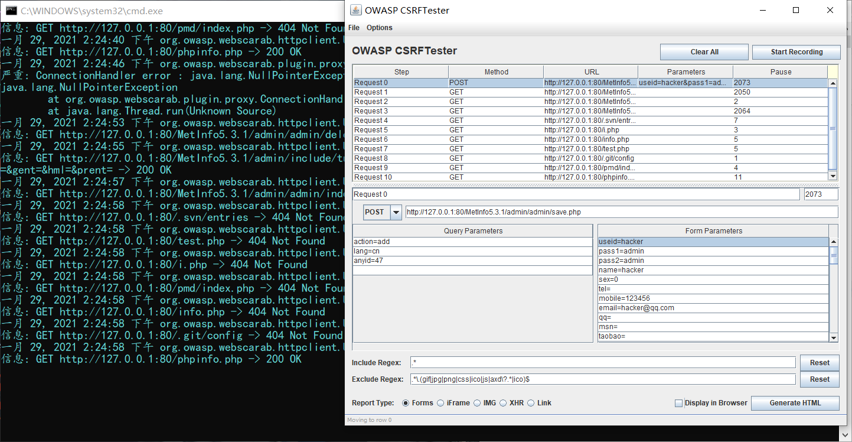Viewport: 852px width, 442px height.
Task: Select the Request 0 row
Action: (x=590, y=83)
